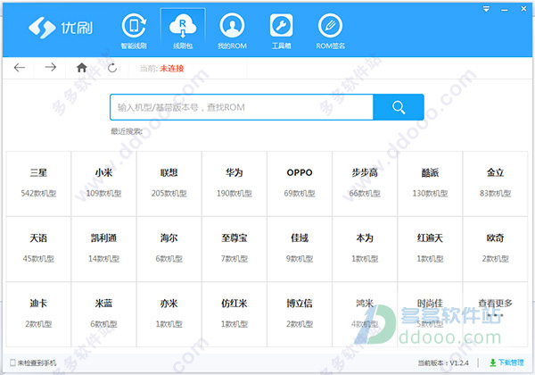
Task: Minimize the 优刷 window
Action: 505,10
